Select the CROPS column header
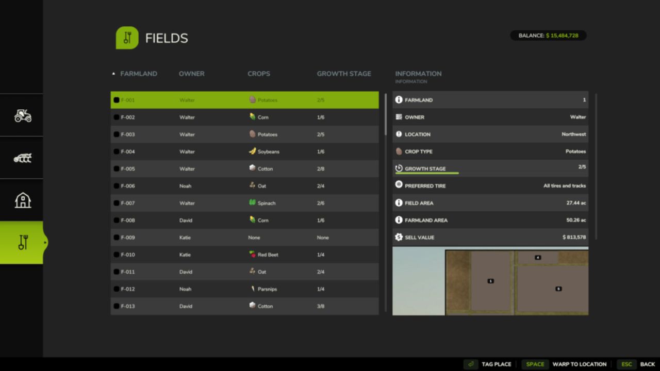 [x=258, y=74]
